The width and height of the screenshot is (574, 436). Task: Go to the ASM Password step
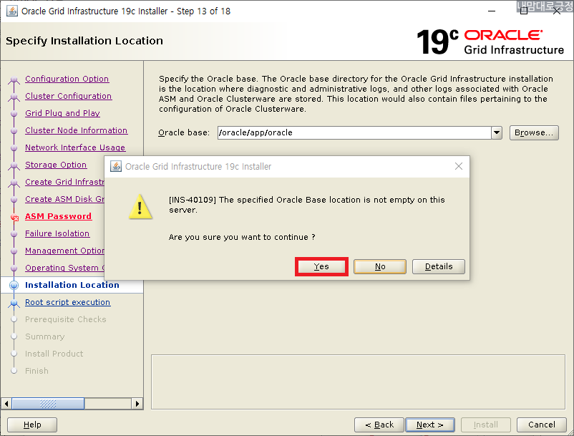58,216
